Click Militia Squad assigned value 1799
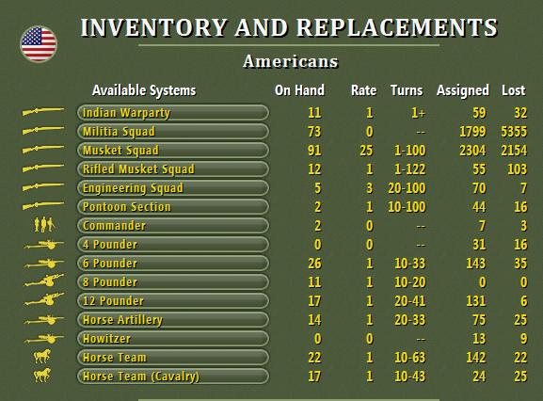The width and height of the screenshot is (543, 401). pyautogui.click(x=472, y=132)
